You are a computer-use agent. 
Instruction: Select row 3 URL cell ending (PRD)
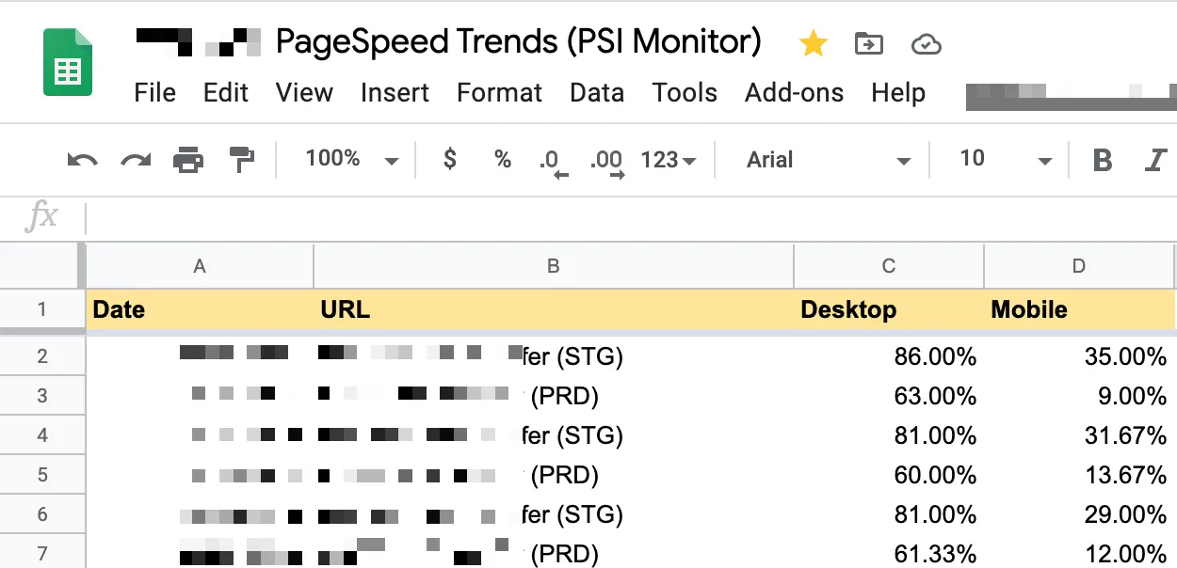[x=554, y=396]
